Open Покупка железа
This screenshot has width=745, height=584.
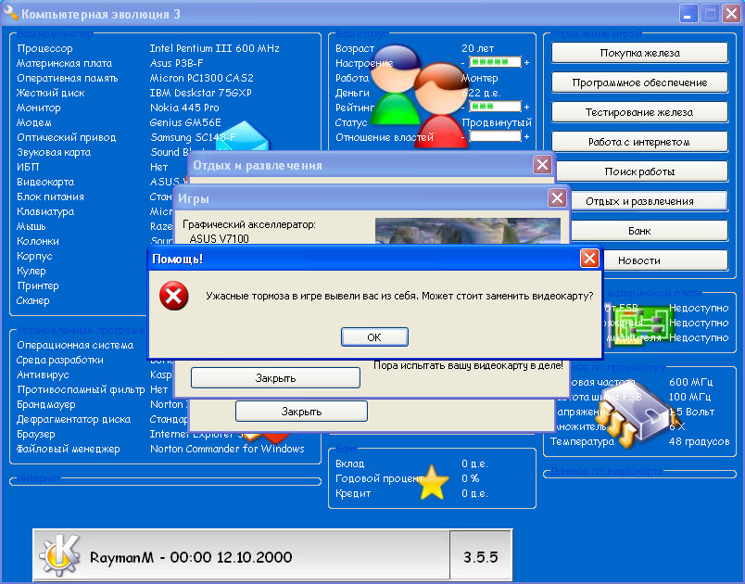[x=639, y=53]
